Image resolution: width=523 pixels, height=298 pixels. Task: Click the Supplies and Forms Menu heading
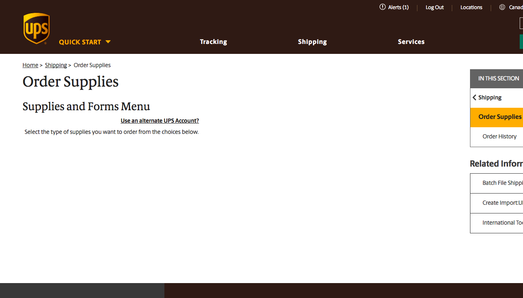coord(86,107)
